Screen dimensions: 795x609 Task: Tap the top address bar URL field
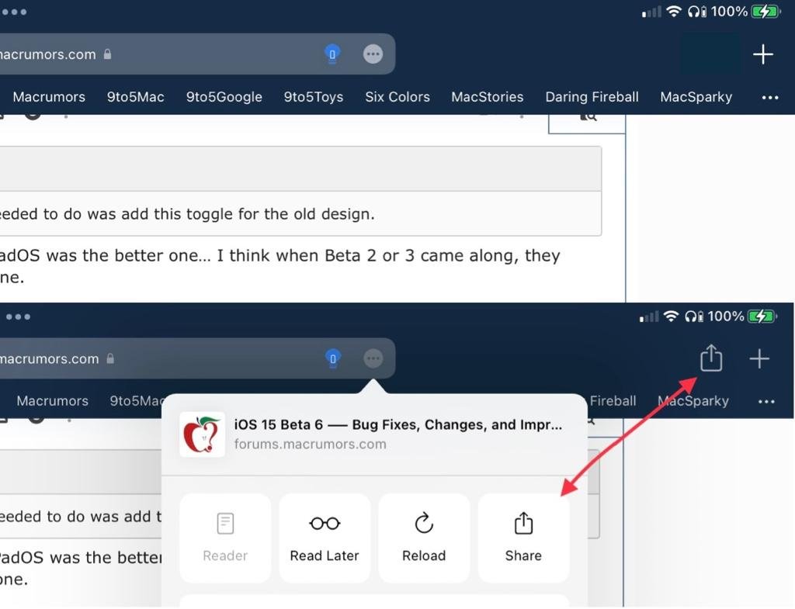[x=197, y=54]
